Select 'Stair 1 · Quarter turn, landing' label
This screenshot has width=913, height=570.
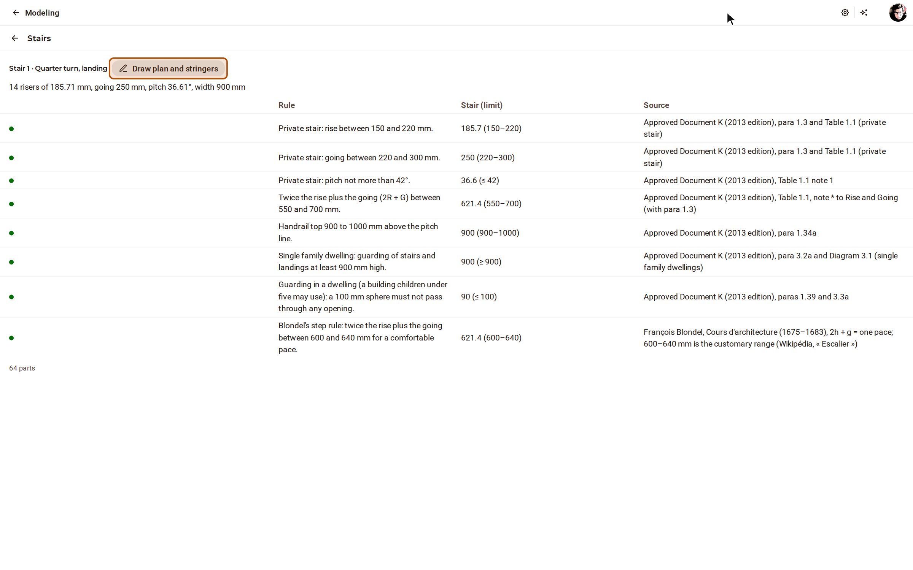(x=58, y=68)
